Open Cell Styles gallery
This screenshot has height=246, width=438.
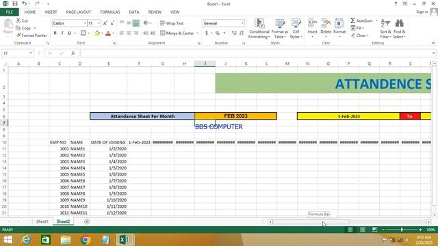296,29
